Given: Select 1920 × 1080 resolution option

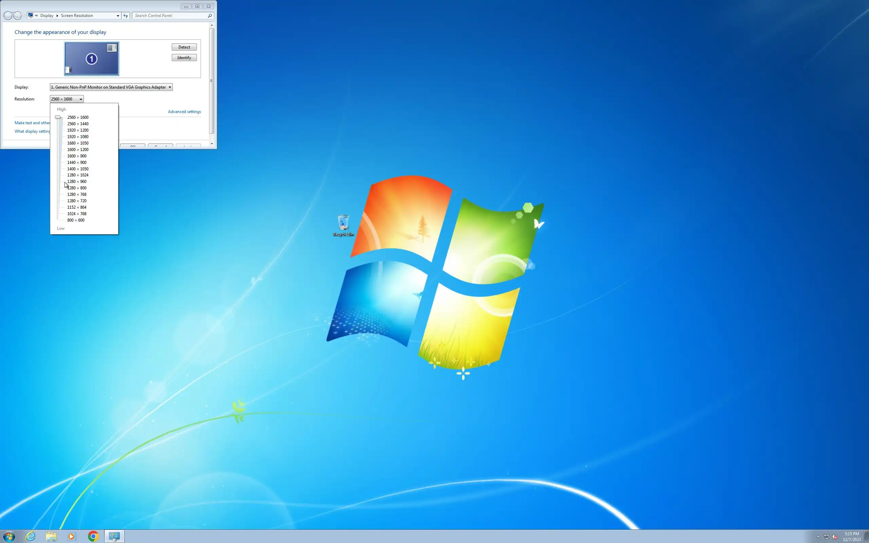Looking at the screenshot, I should click(77, 136).
